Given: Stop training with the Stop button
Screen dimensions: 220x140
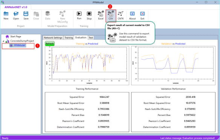Looking at the screenshot, I should 89,15.
